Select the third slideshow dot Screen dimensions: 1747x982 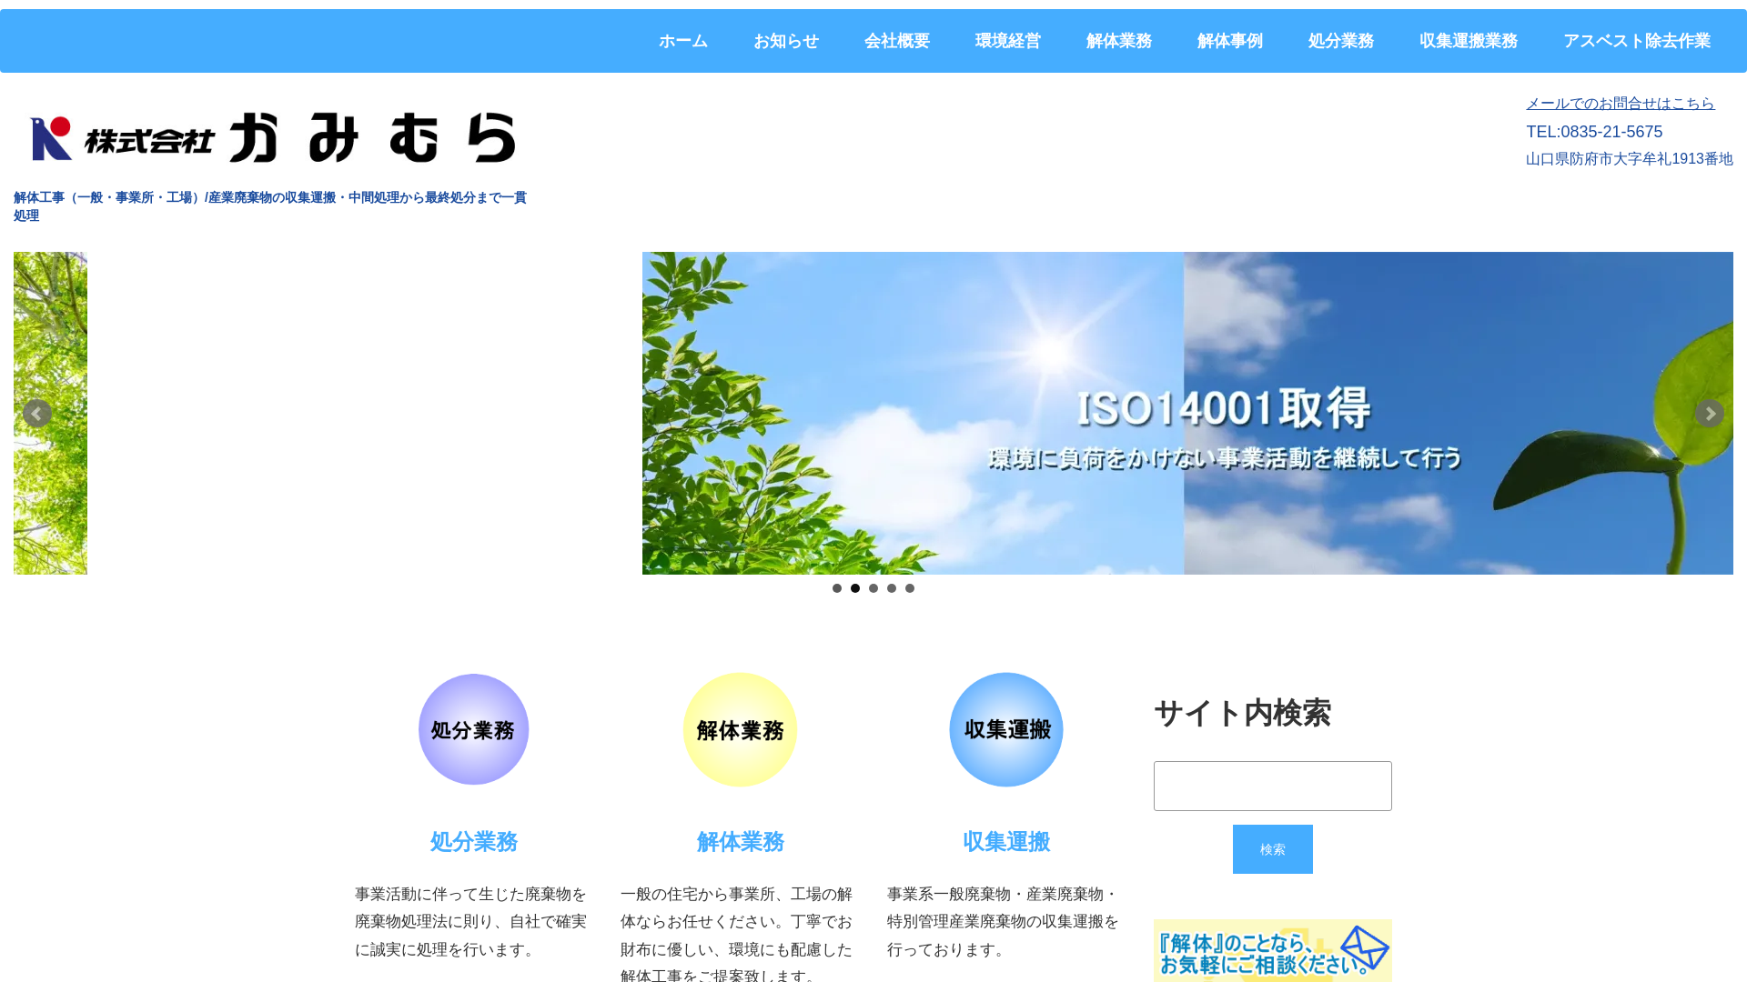[x=873, y=588]
